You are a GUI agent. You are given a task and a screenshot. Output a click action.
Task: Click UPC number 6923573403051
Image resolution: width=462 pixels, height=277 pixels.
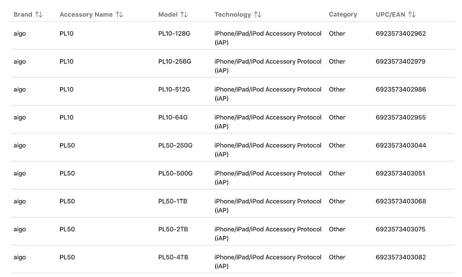pos(400,173)
